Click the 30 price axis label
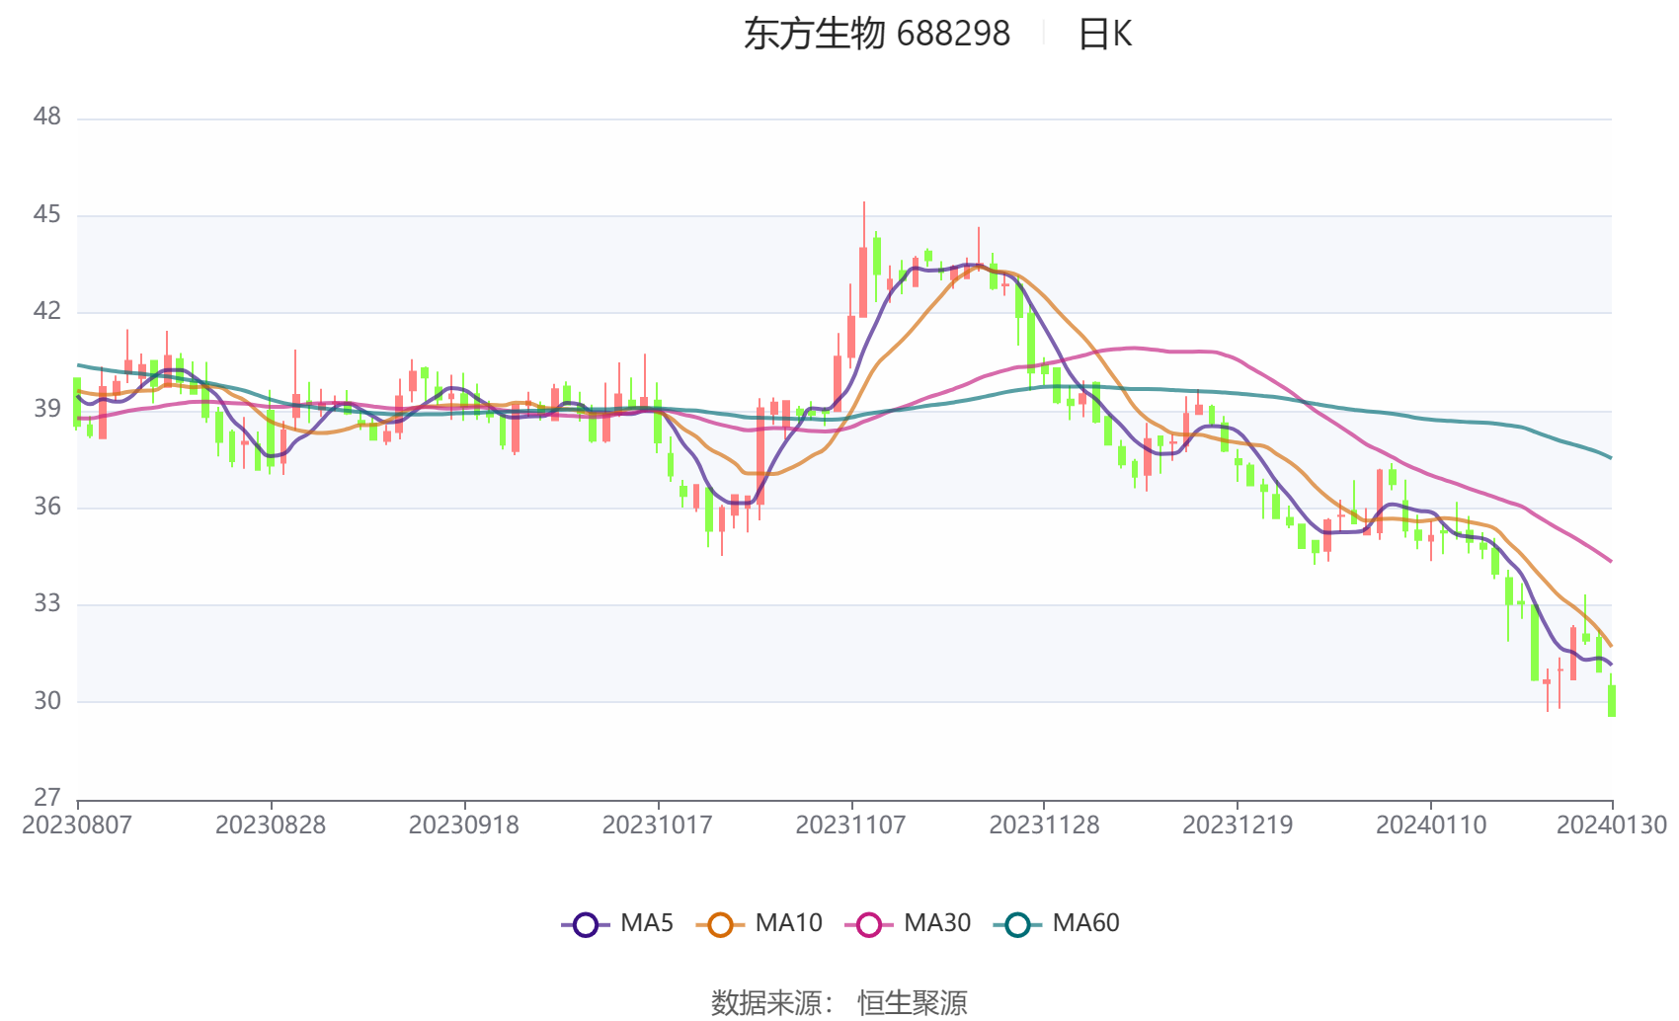1679x1021 pixels. click(47, 701)
